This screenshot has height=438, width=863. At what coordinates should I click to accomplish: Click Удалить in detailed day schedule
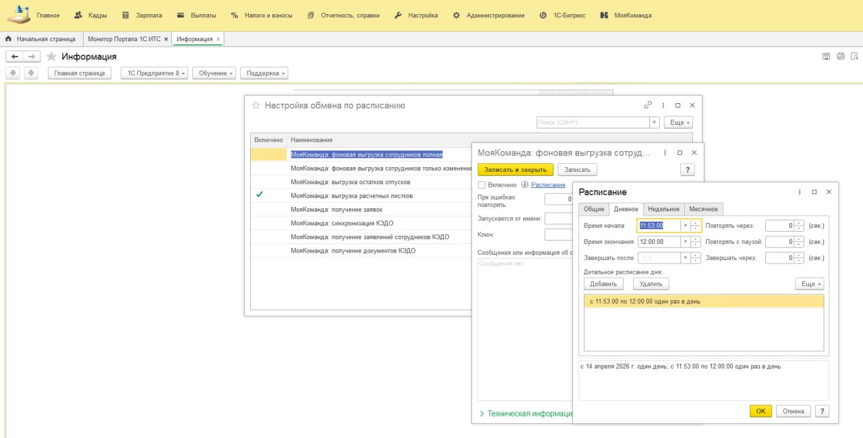click(x=651, y=284)
